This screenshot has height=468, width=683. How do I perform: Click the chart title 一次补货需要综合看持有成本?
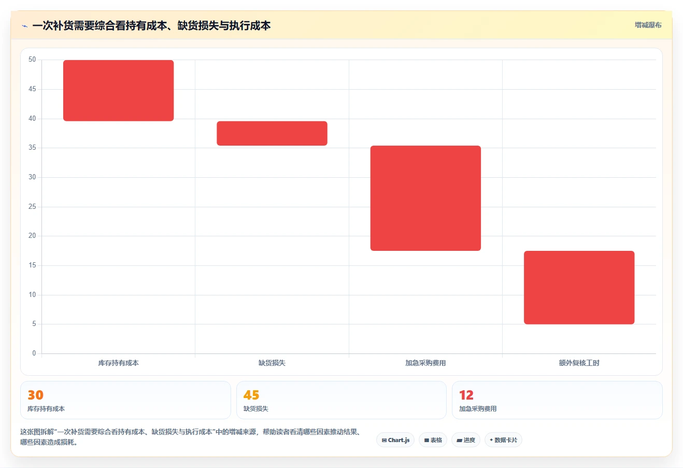151,25
